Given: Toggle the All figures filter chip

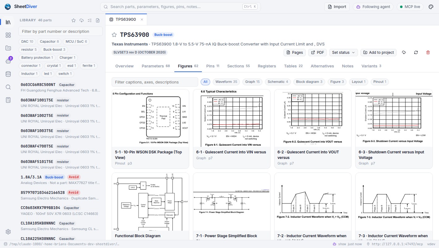Looking at the screenshot, I should 205,82.
